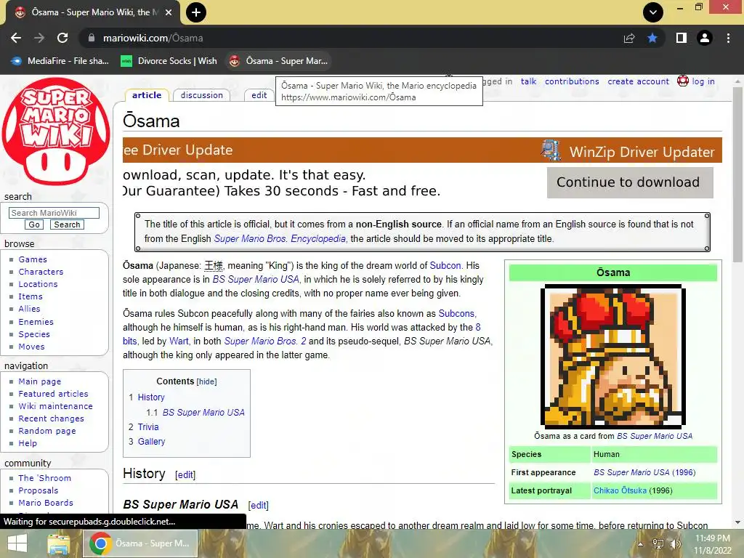Open Random page link
Screen dimensions: 744x558
tap(47, 431)
